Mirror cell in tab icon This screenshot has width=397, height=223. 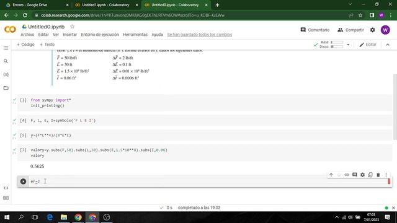370,175
